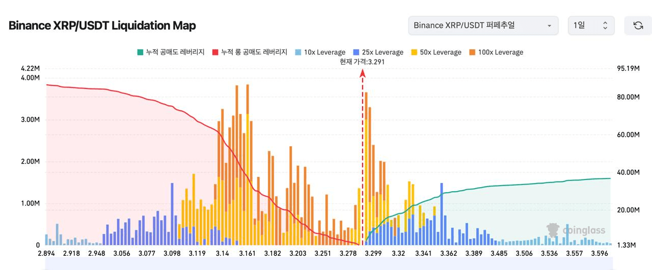Image resolution: width=652 pixels, height=270 pixels.
Task: Click the x-axis label 3.203
Action: tap(297, 253)
